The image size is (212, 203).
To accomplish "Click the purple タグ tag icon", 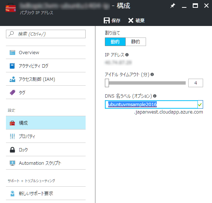I will (12, 92).
